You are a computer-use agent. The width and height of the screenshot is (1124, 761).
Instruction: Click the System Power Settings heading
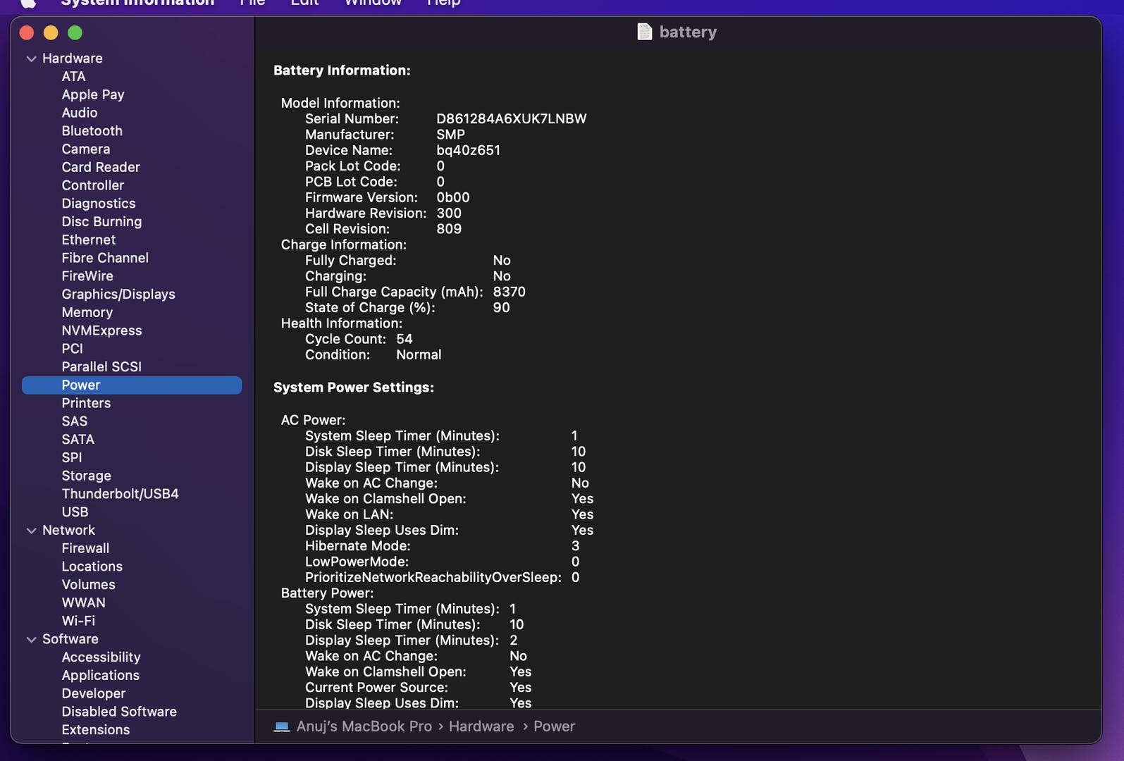(354, 388)
